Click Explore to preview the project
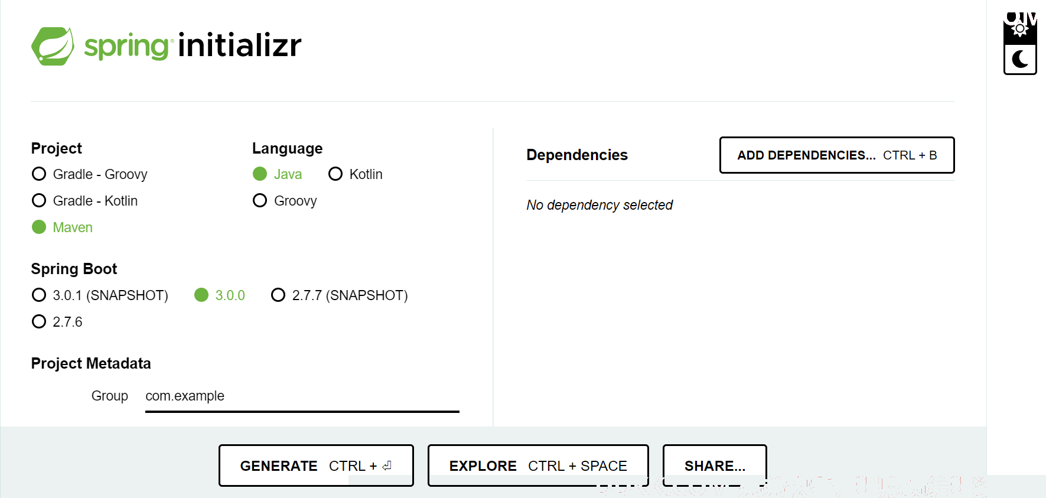The image size is (1046, 498). (x=538, y=466)
